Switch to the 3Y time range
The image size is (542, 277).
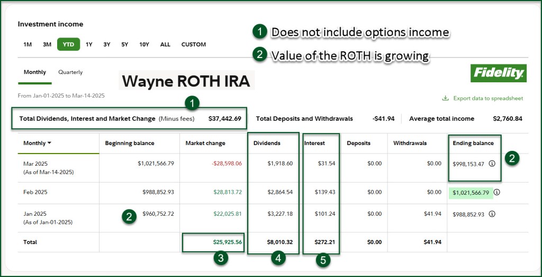click(x=107, y=45)
